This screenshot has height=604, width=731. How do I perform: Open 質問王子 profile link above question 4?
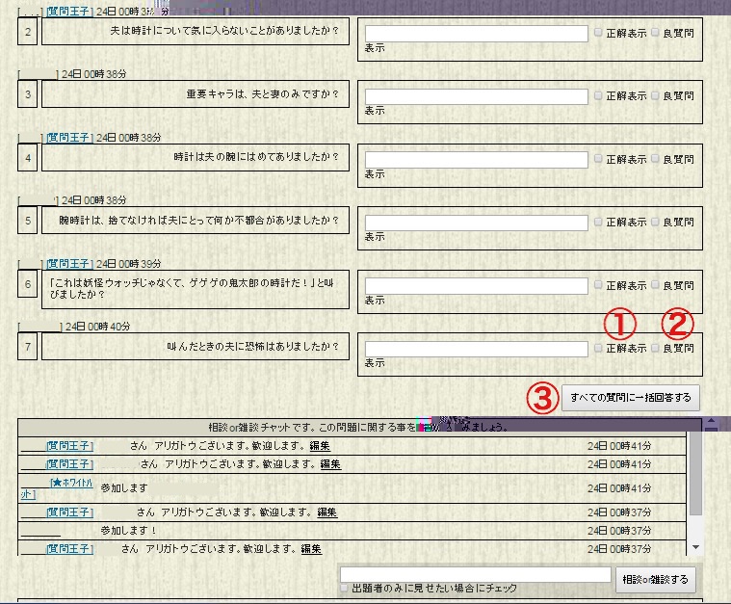pyautogui.click(x=68, y=138)
